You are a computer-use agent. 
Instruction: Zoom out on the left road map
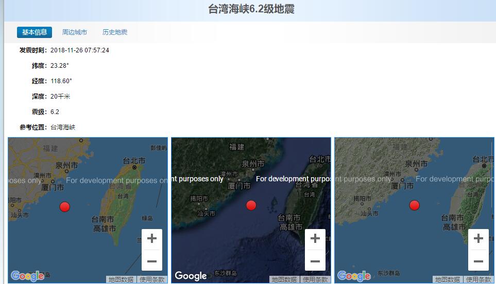click(x=151, y=261)
